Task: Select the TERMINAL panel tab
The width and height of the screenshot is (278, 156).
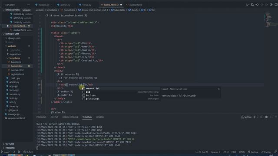Action: pyautogui.click(x=87, y=117)
